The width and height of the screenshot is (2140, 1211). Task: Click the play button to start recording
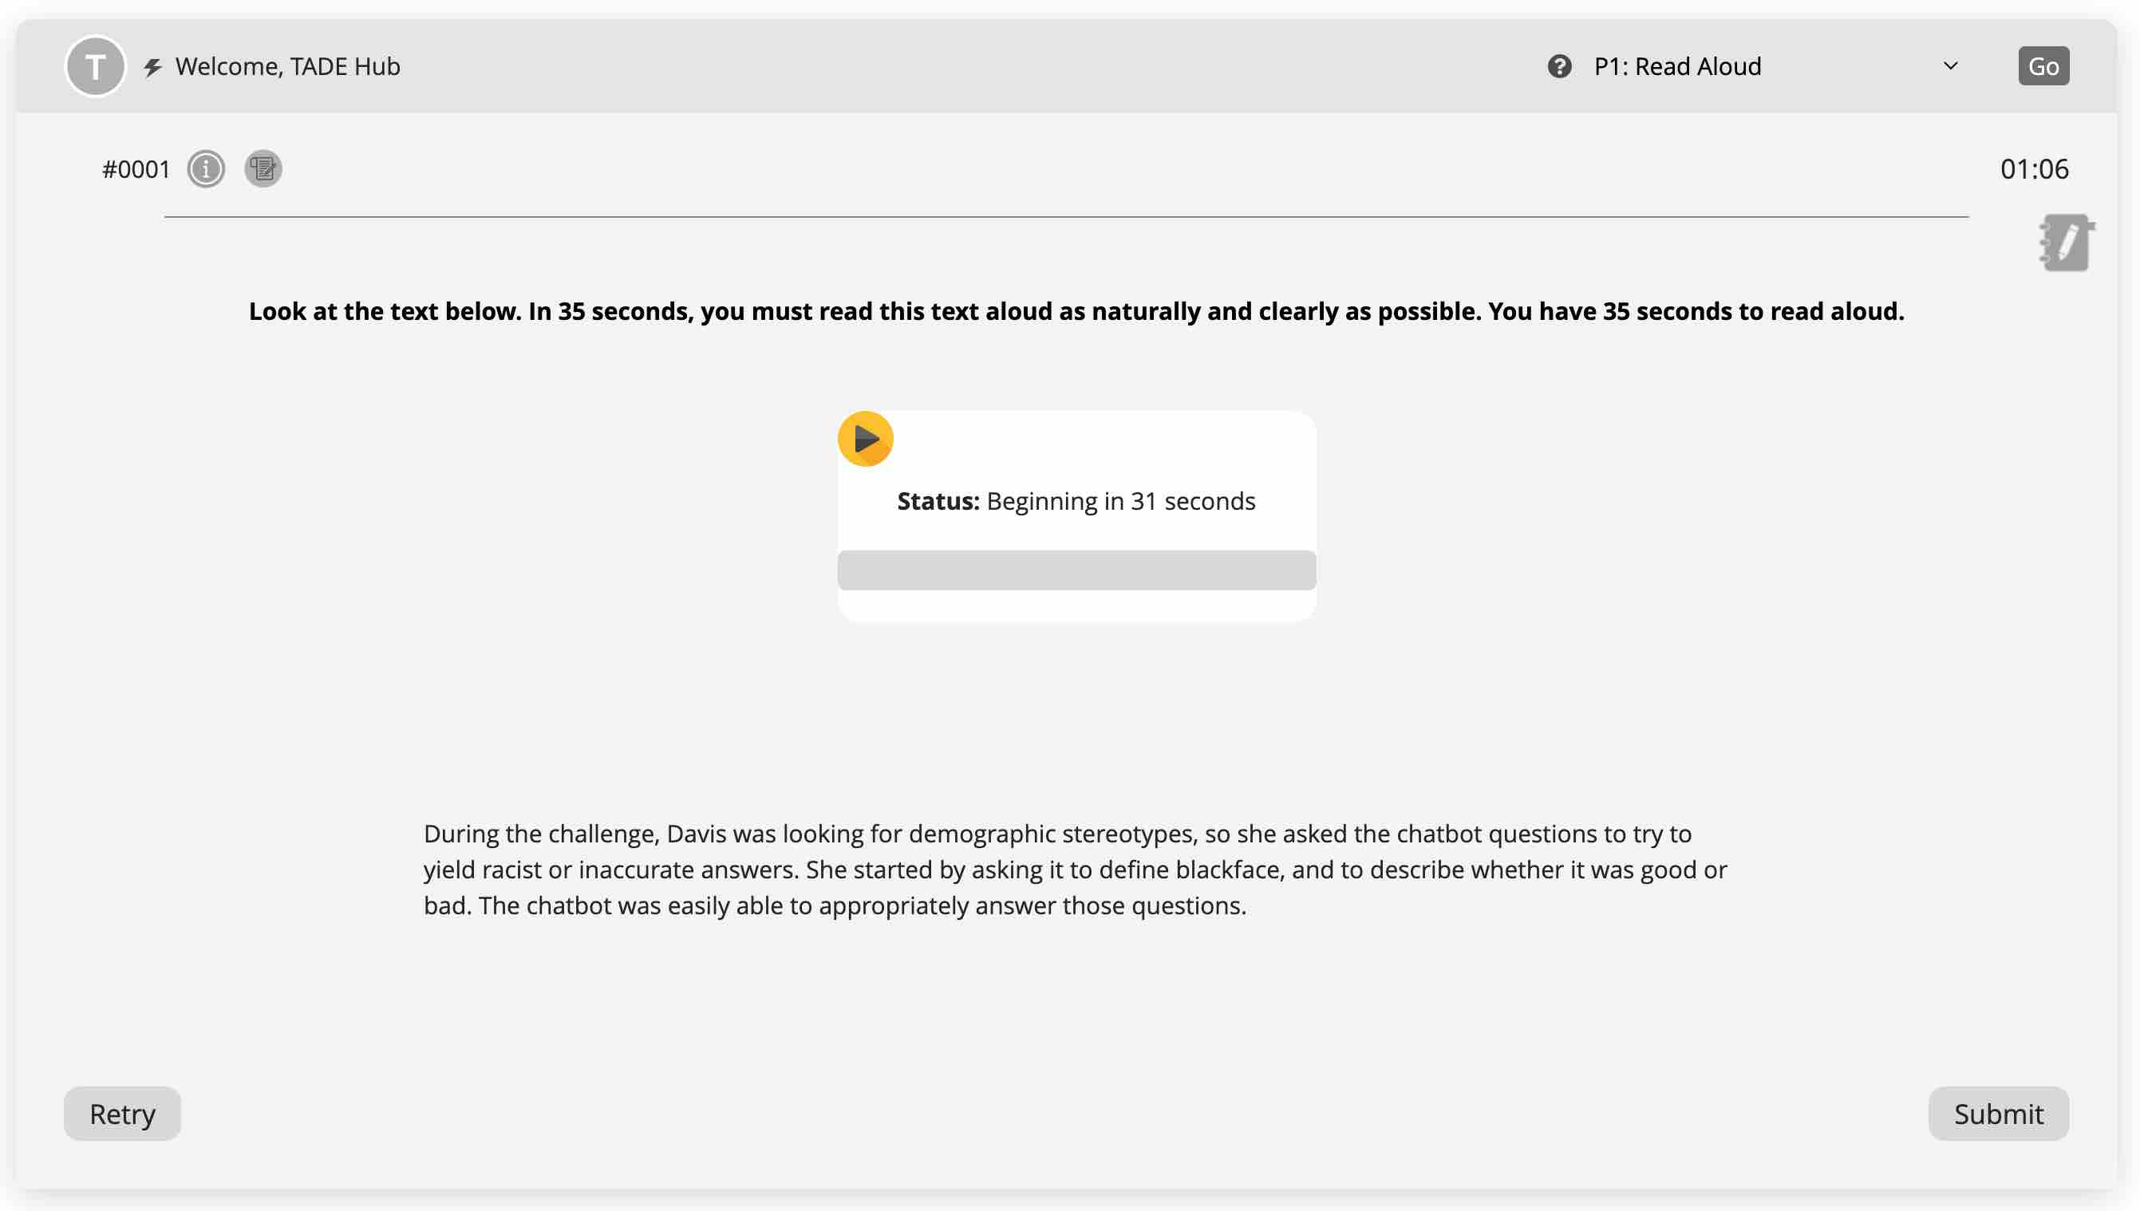(864, 438)
